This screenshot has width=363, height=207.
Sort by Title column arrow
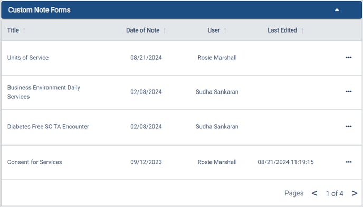click(x=24, y=30)
